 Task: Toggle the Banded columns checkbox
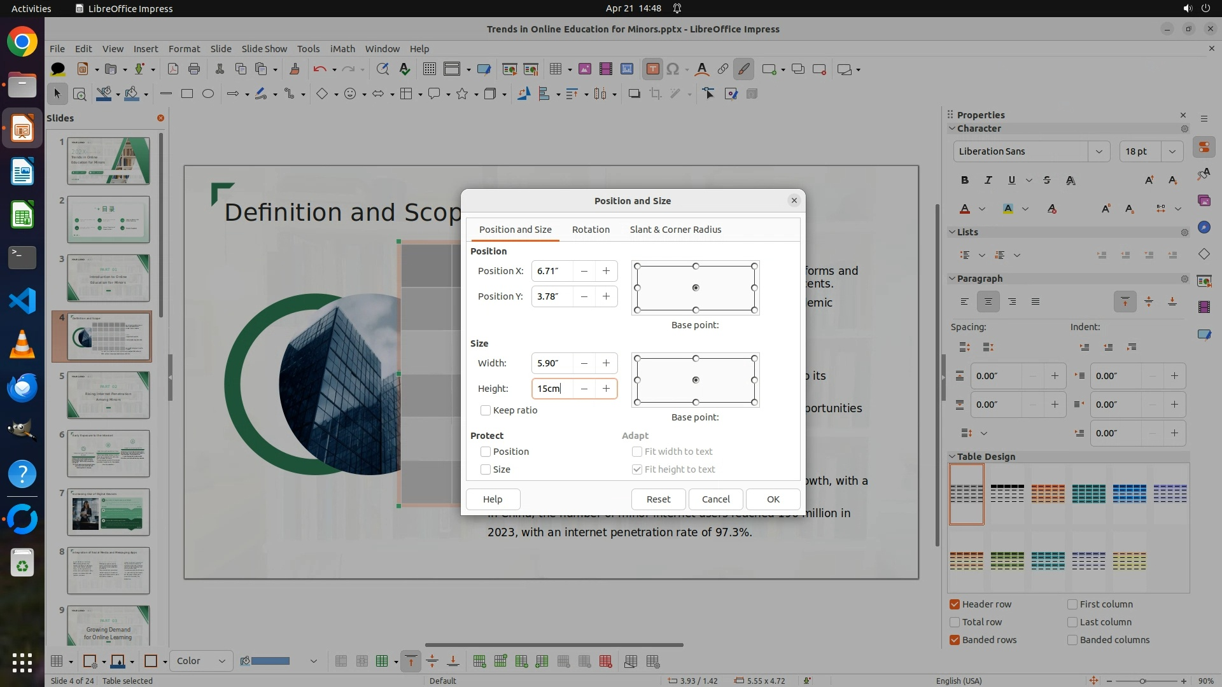pyautogui.click(x=1072, y=640)
